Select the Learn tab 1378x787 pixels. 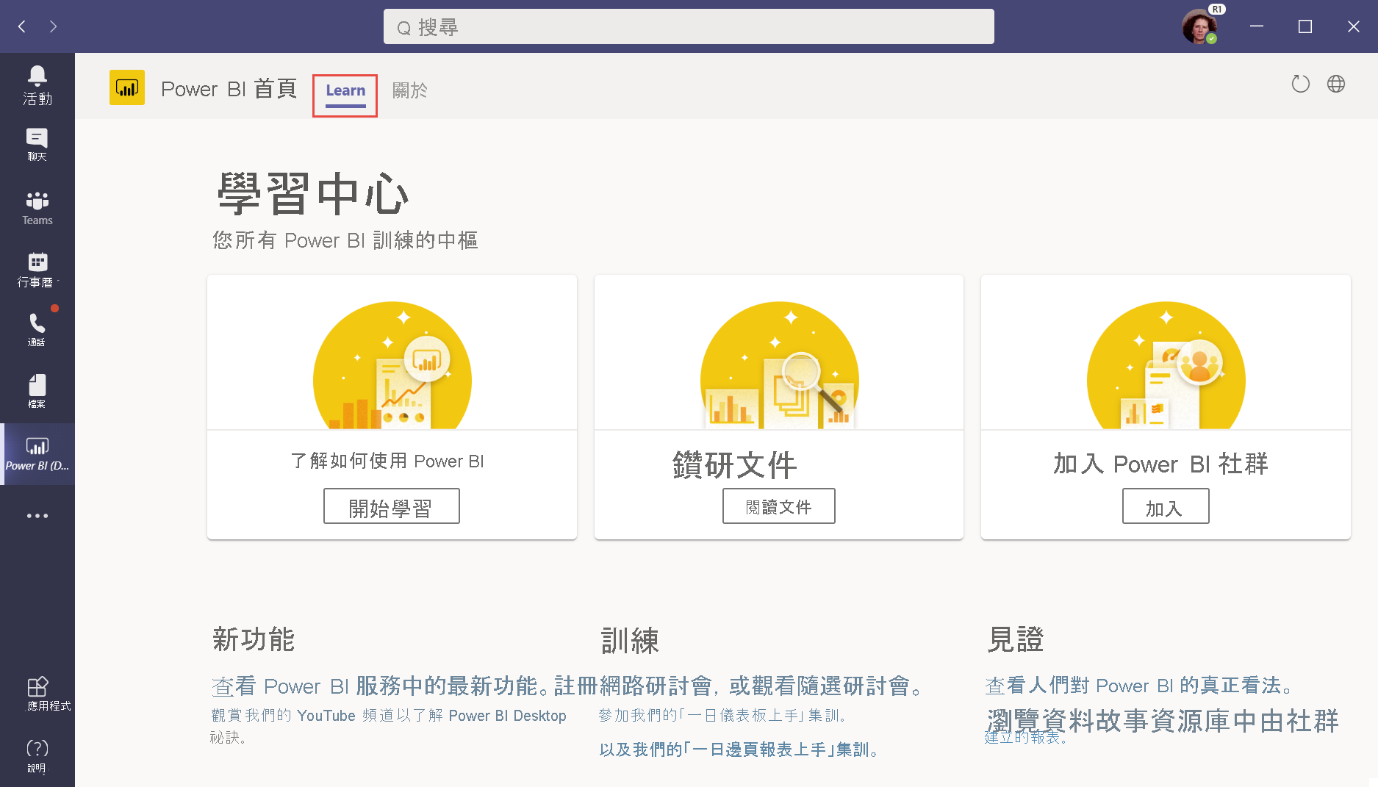(345, 90)
